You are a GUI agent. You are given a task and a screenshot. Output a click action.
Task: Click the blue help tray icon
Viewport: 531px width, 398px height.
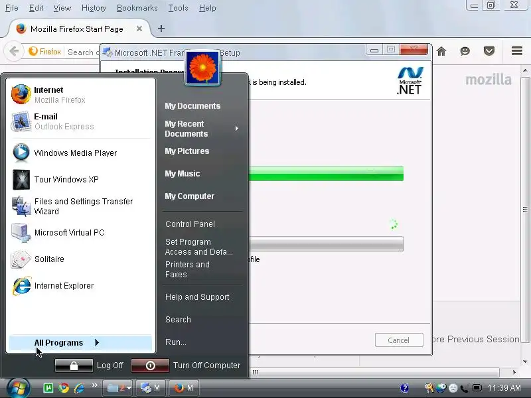coord(404,388)
